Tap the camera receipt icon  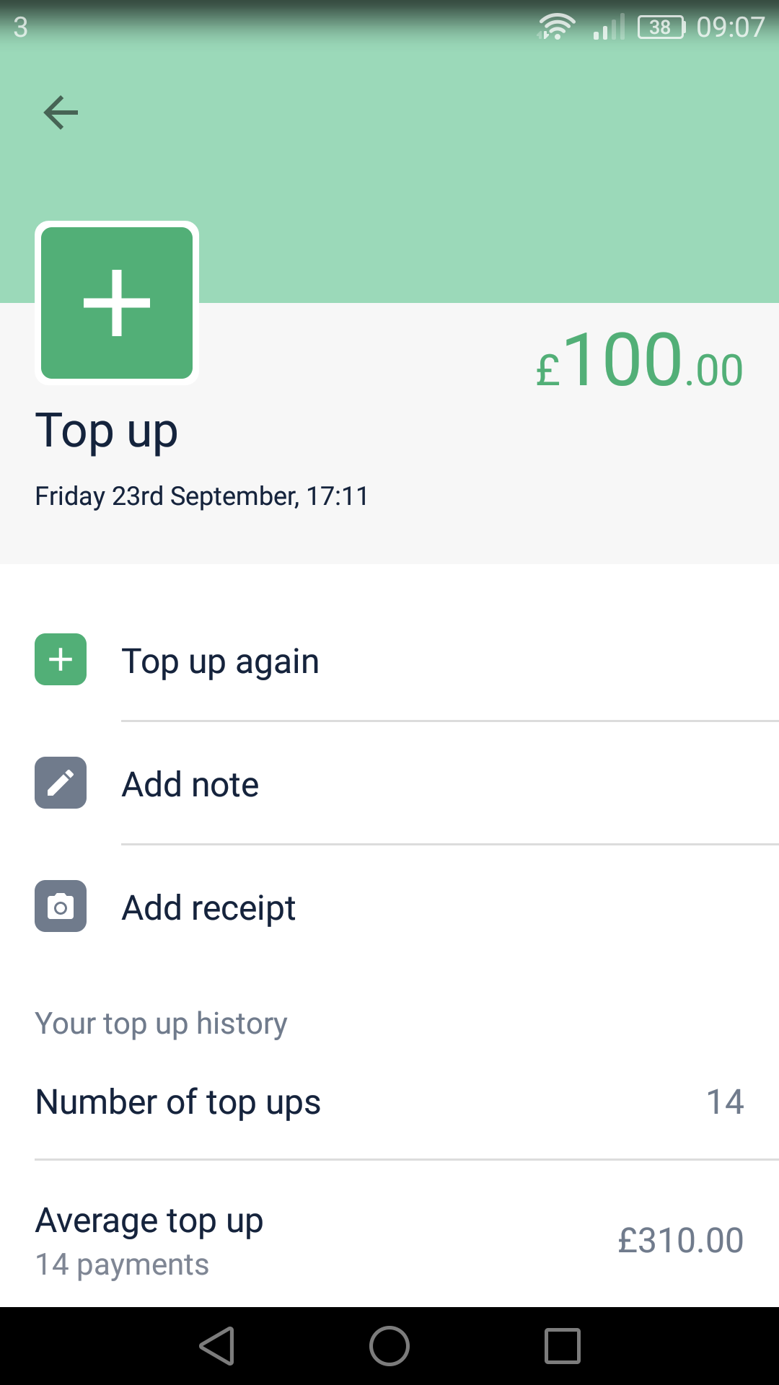[x=61, y=906]
